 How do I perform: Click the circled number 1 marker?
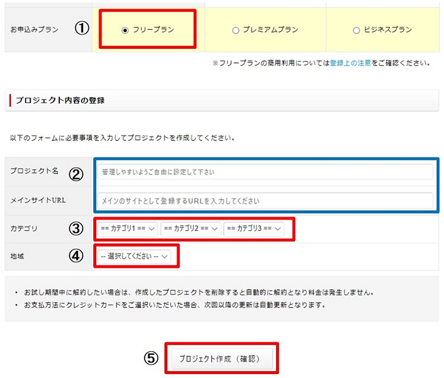point(83,29)
